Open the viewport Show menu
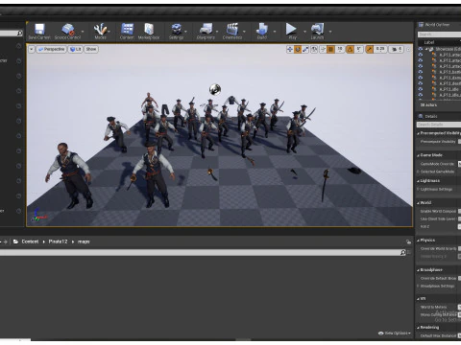 (91, 49)
